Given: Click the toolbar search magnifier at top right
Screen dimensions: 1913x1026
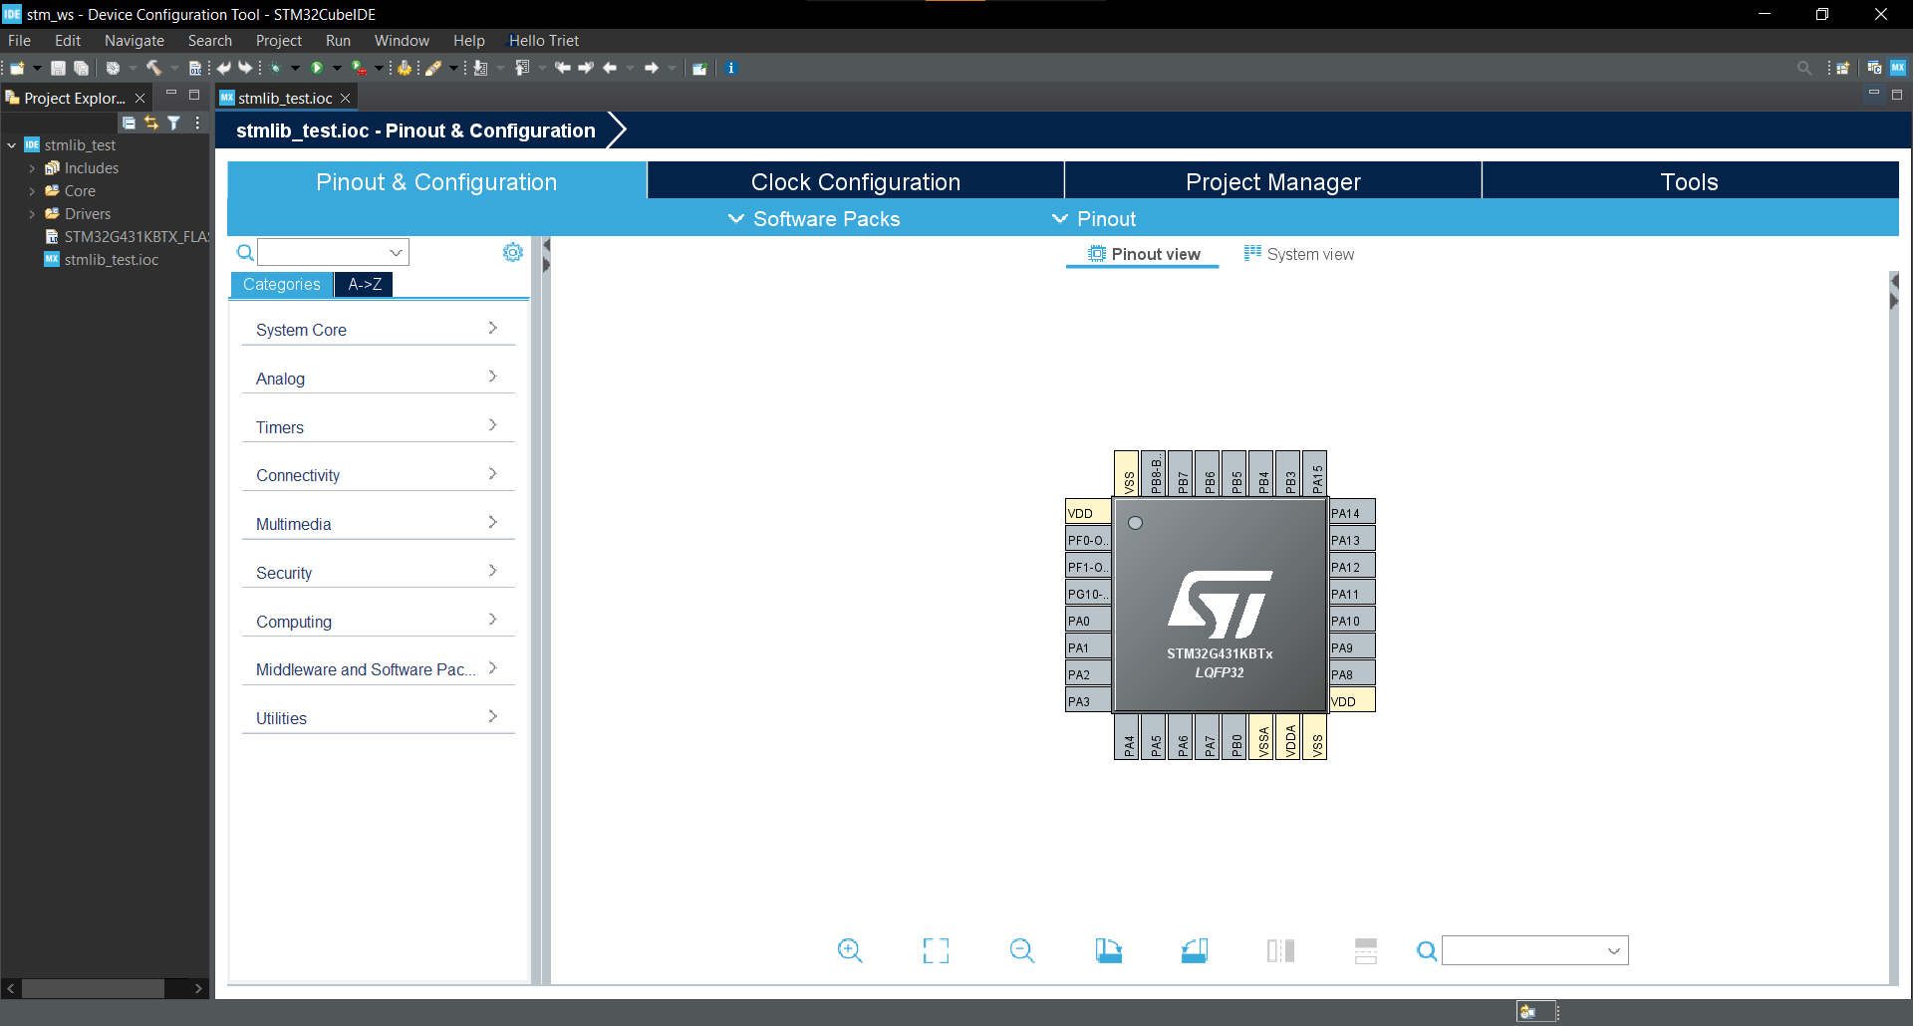Looking at the screenshot, I should pos(1804,68).
